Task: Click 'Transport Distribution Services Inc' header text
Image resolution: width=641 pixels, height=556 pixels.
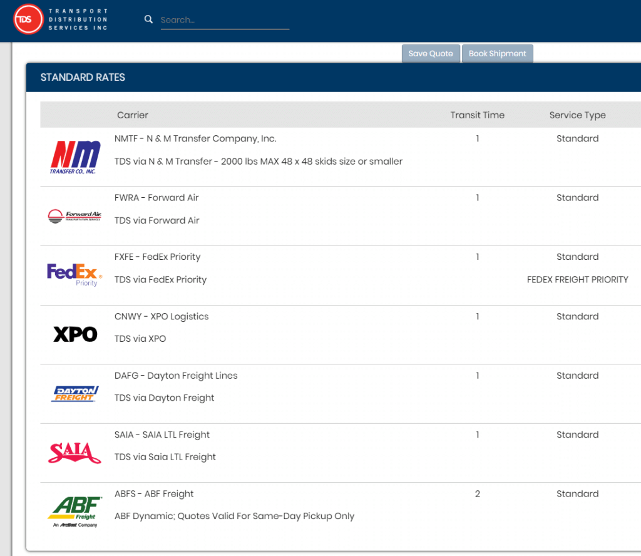Action: click(78, 19)
